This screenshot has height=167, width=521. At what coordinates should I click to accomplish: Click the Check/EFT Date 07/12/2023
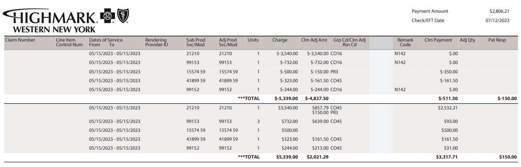click(497, 20)
